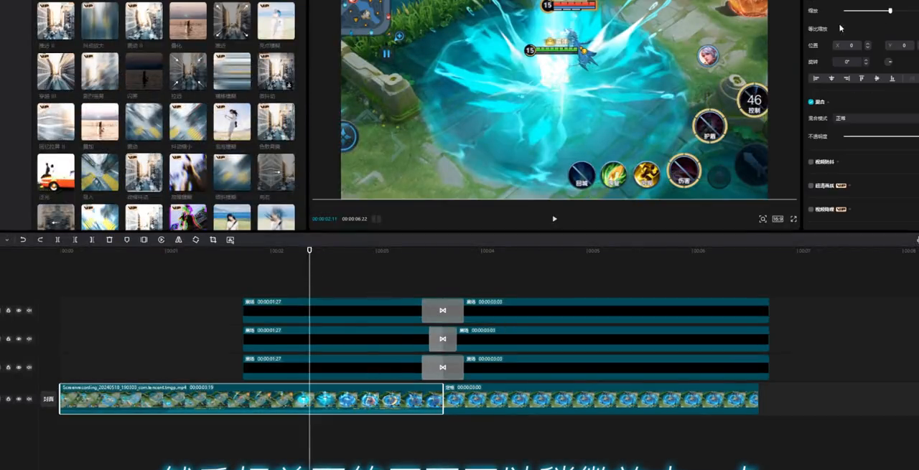Select the Screenrecording mp4 clip in timeline

click(x=251, y=399)
